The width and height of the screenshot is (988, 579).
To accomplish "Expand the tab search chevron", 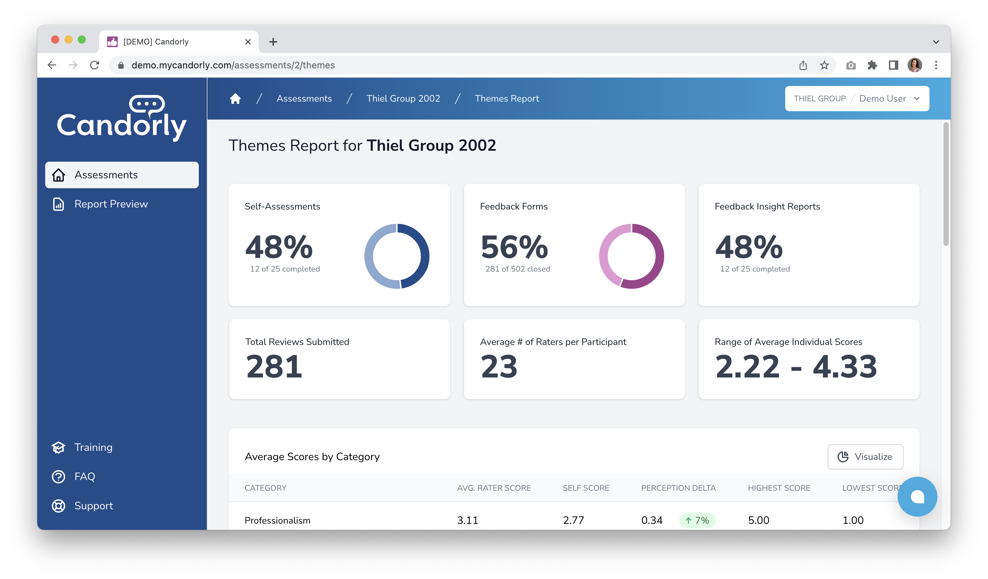I will [936, 42].
